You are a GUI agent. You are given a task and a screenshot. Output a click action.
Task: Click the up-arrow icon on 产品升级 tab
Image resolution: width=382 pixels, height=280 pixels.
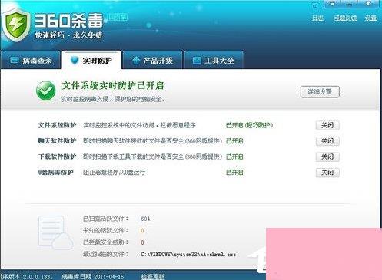click(x=136, y=61)
